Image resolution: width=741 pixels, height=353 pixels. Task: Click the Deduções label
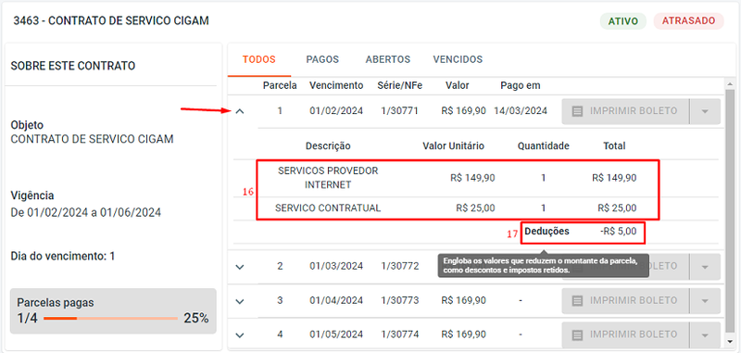pos(546,232)
